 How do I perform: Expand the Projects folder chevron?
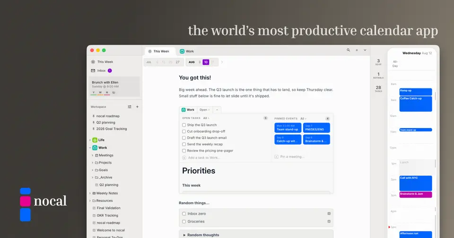pos(93,163)
